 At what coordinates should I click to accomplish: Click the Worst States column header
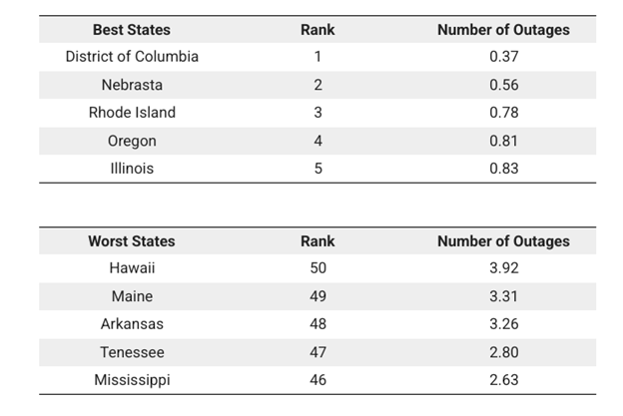tap(132, 241)
